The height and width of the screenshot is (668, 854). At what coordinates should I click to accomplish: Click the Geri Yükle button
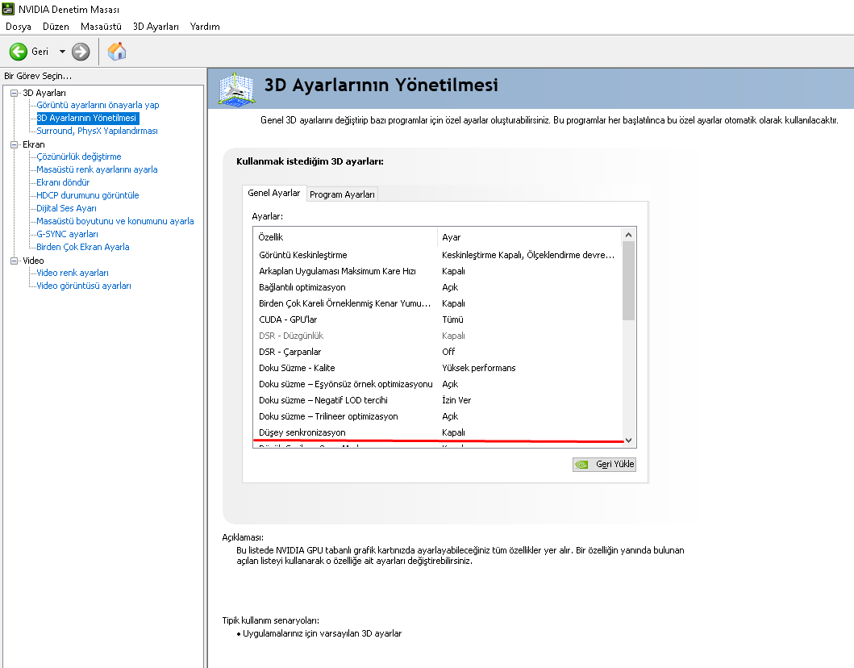click(604, 464)
